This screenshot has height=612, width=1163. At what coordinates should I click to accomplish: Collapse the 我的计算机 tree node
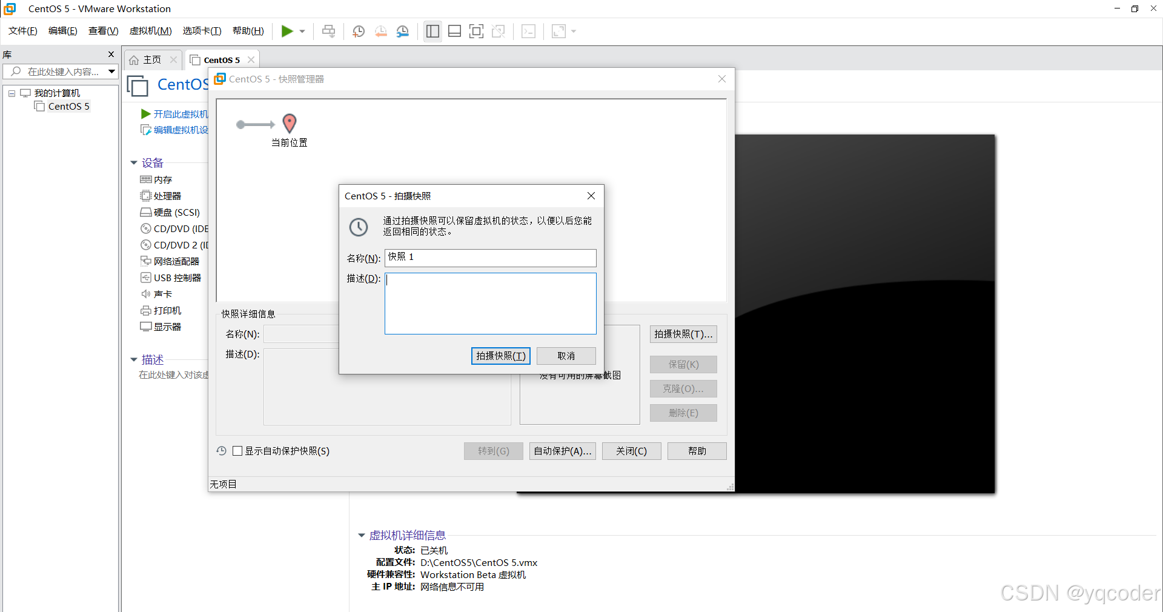coord(12,93)
